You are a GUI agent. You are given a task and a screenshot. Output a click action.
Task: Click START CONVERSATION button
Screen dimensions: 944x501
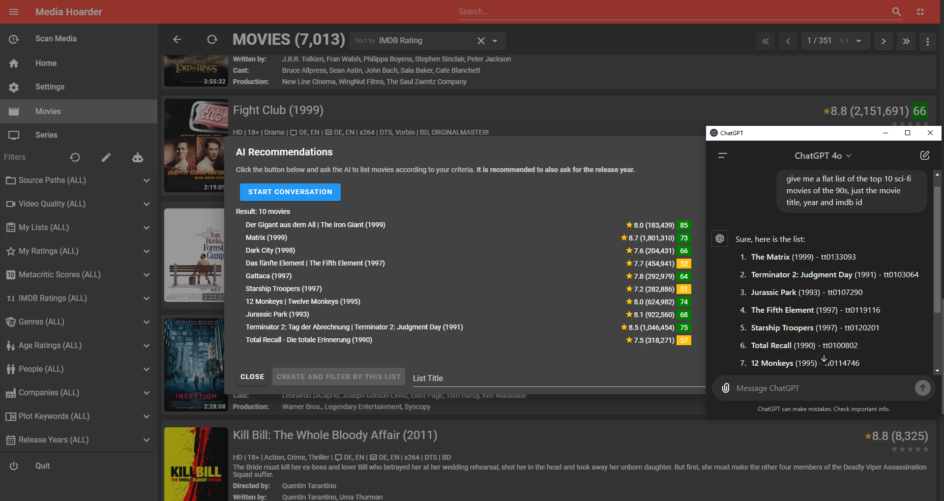[290, 192]
